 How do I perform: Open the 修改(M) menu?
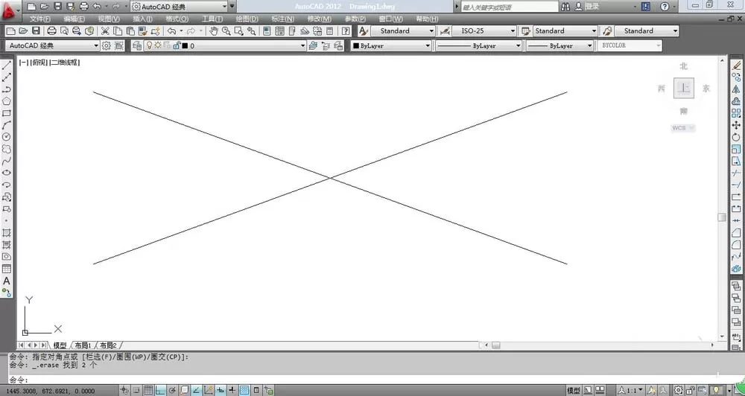tap(320, 19)
